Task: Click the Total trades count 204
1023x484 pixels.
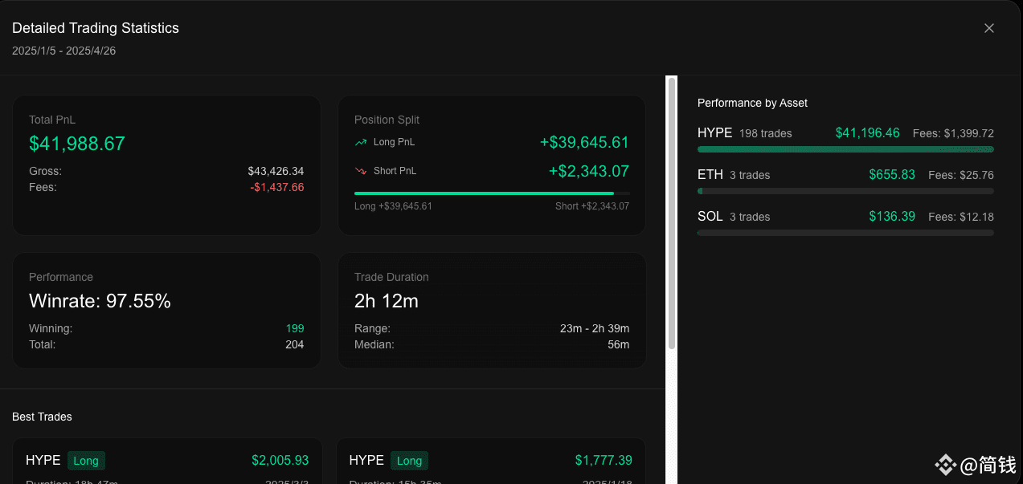Action: pos(295,344)
